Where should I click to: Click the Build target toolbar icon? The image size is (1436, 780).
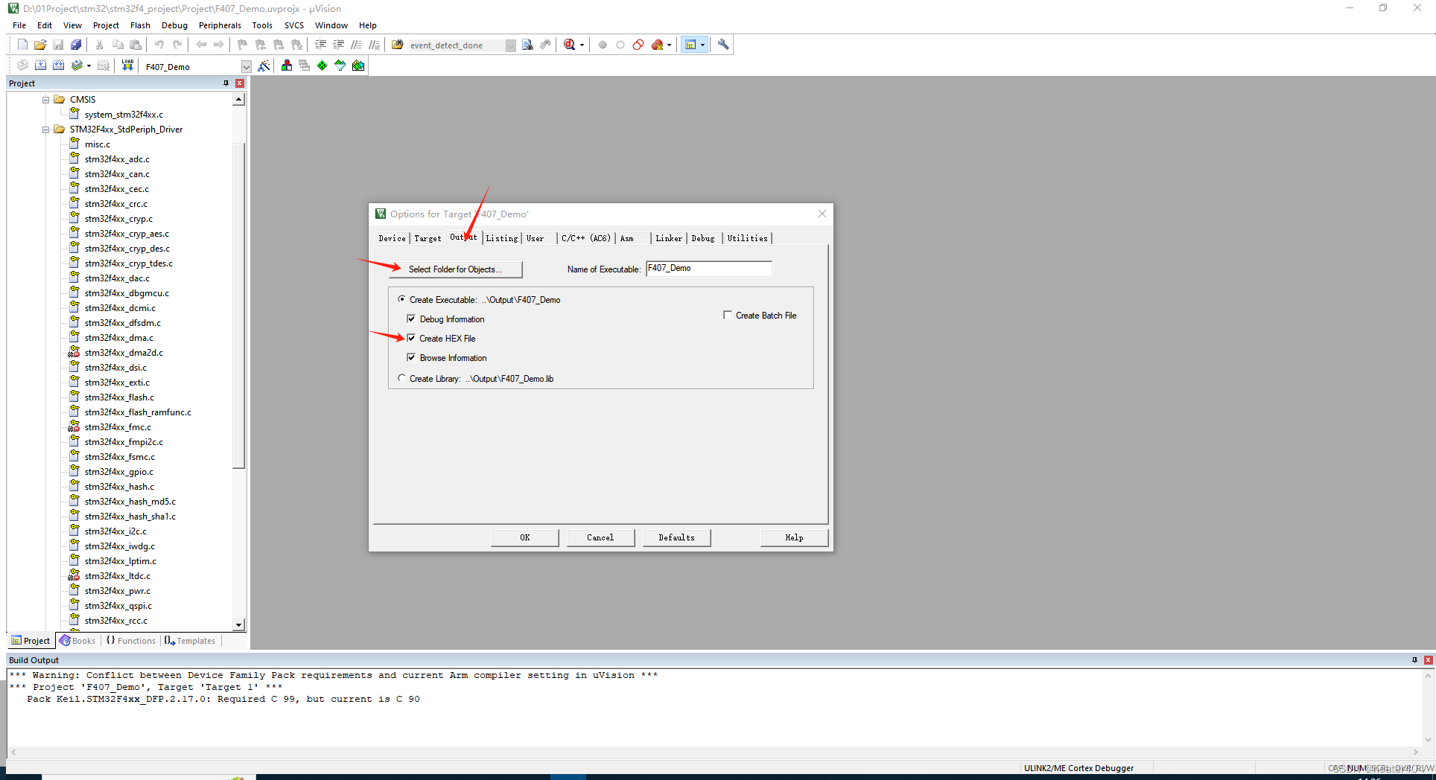click(40, 65)
